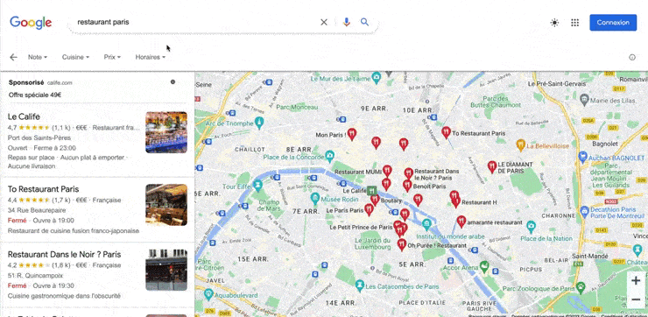648x317 pixels.
Task: Go back using the left arrow
Action: point(13,57)
